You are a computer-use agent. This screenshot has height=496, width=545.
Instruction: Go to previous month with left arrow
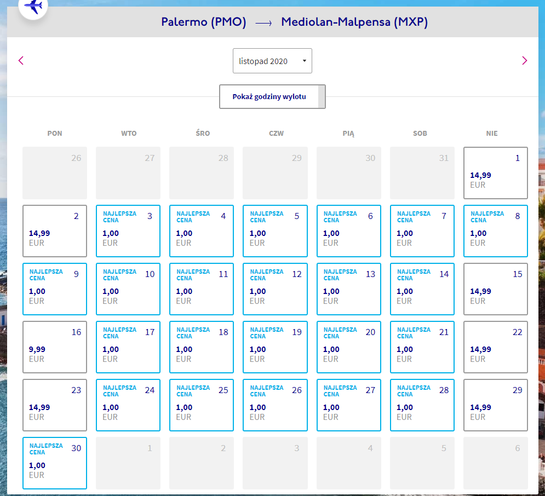(x=21, y=60)
